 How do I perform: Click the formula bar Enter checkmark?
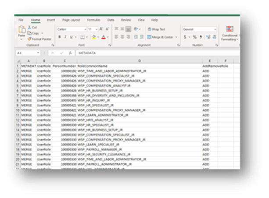pyautogui.click(x=61, y=53)
